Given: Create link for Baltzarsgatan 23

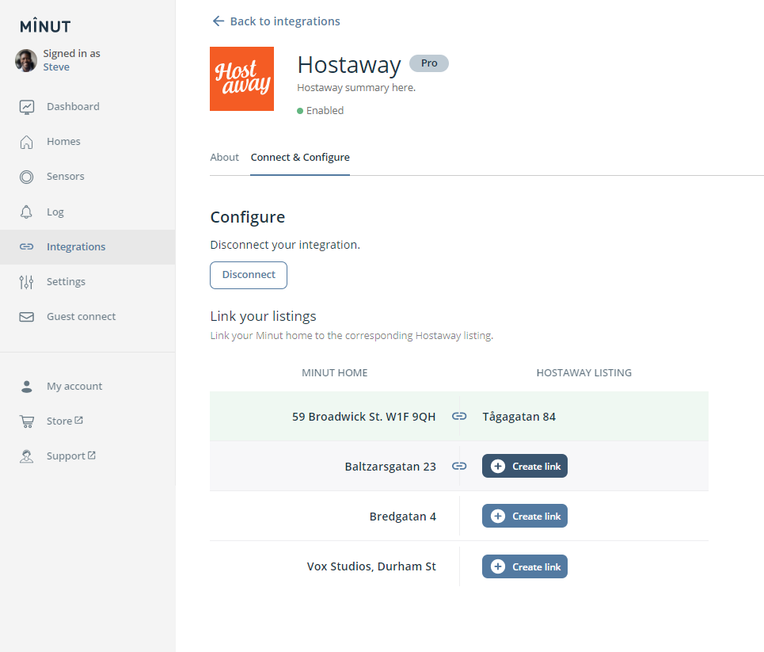Looking at the screenshot, I should (525, 466).
